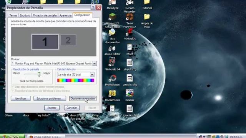Select the zmovie.cfg file icon

(x=130, y=80)
